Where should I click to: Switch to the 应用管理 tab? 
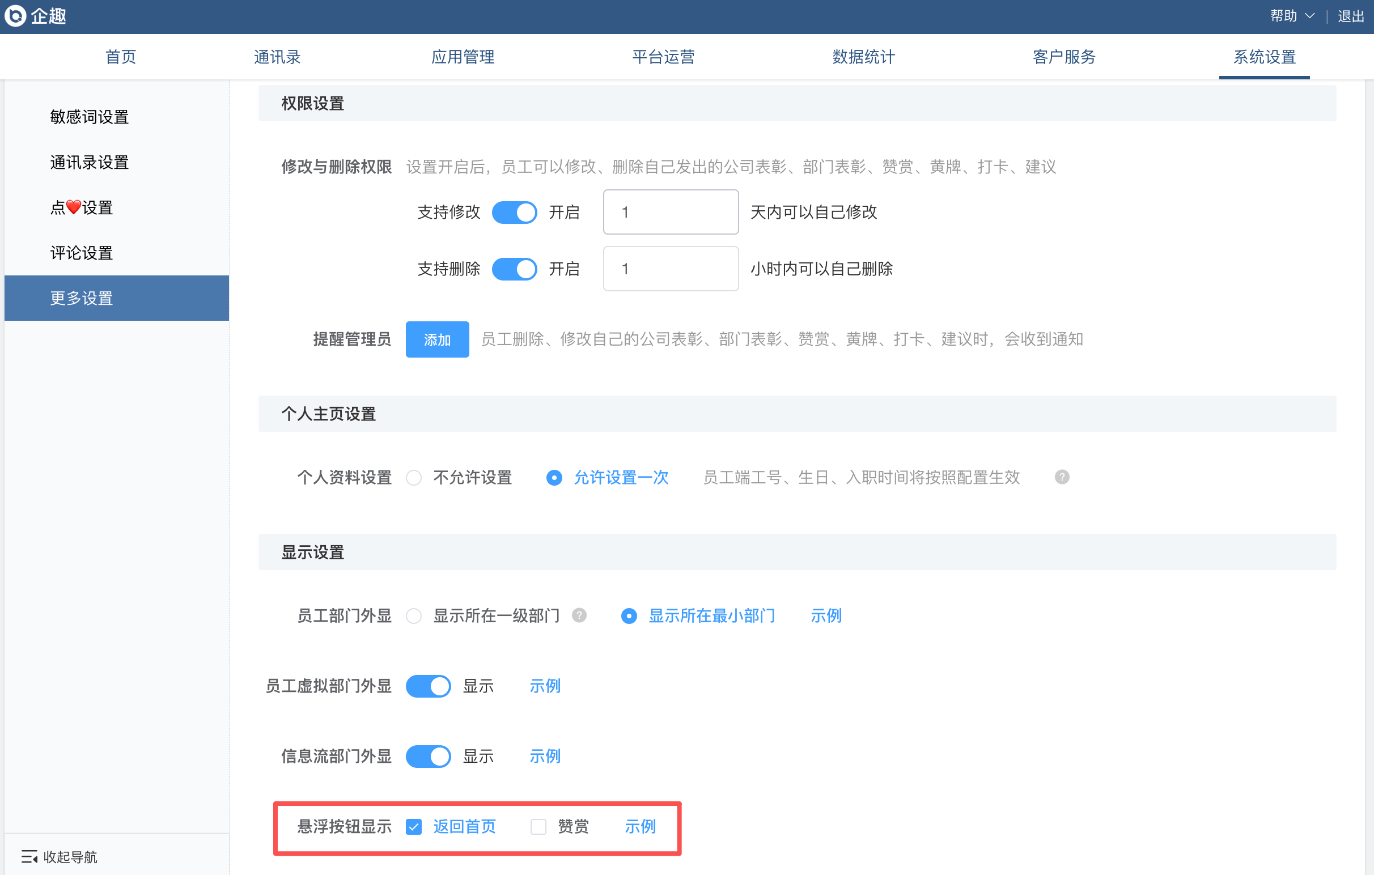462,57
